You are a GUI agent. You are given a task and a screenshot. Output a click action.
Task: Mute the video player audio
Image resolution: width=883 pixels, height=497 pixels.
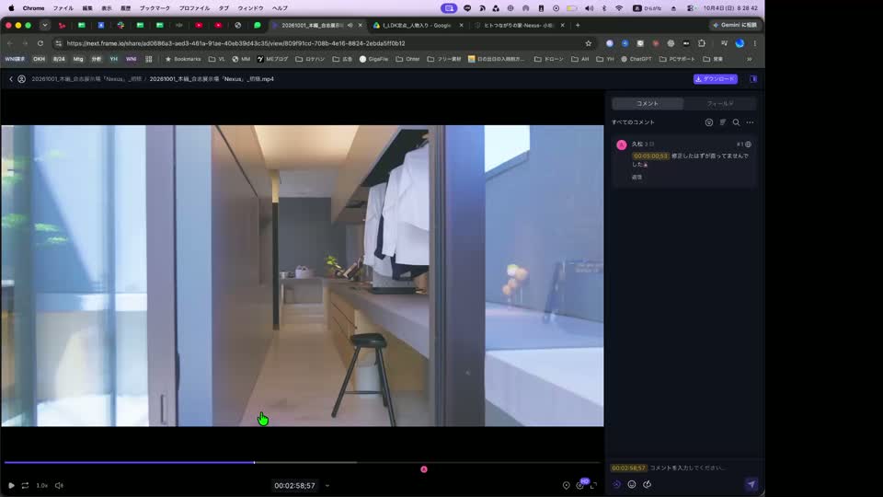point(59,485)
